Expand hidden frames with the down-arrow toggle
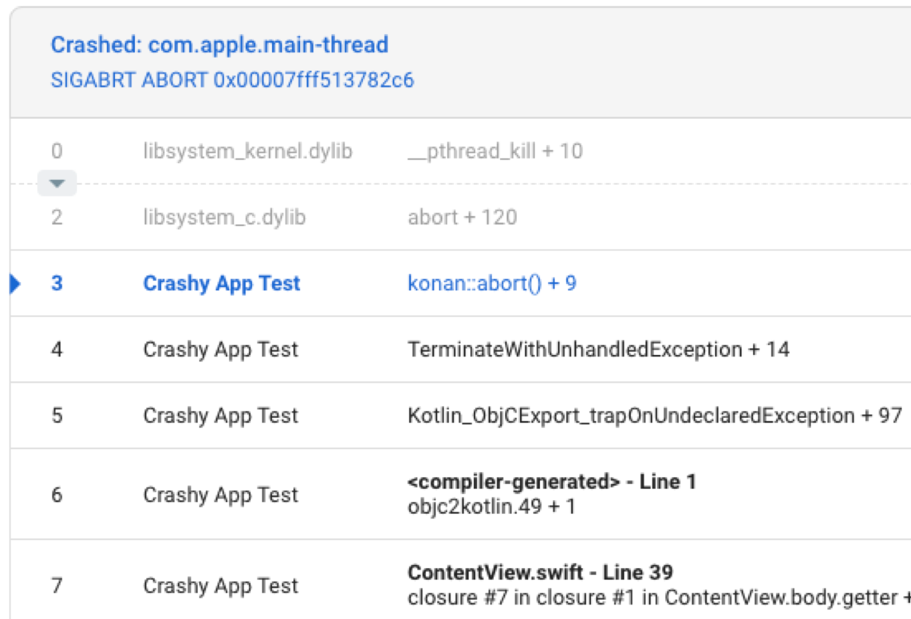The height and width of the screenshot is (619, 911). 57,183
